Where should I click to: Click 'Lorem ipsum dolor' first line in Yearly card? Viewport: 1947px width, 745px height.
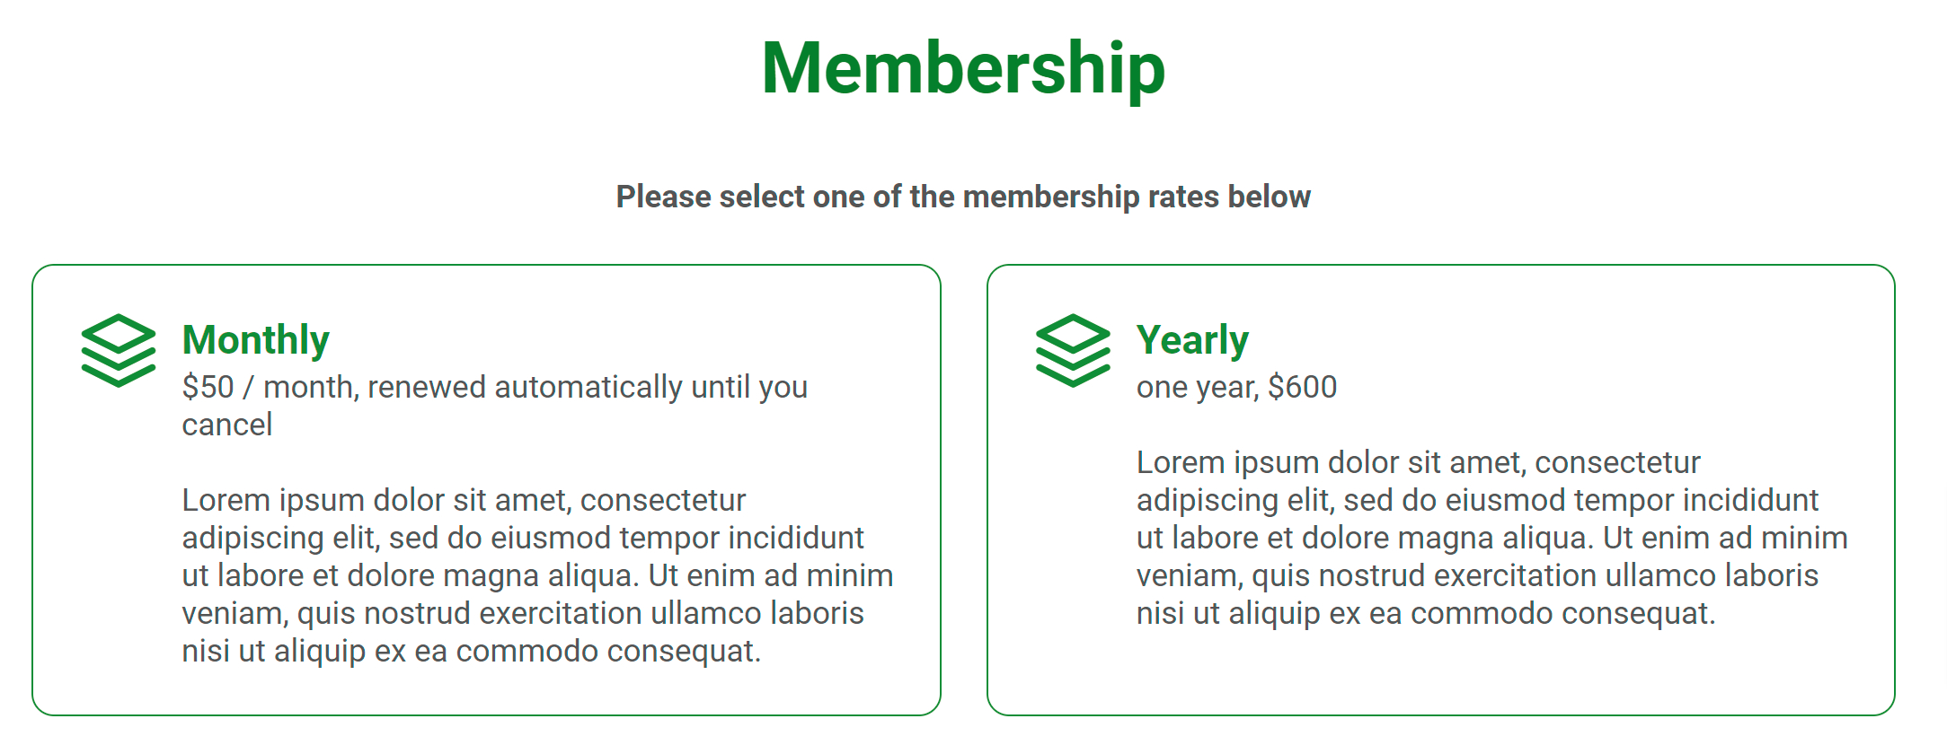pyautogui.click(x=1418, y=462)
